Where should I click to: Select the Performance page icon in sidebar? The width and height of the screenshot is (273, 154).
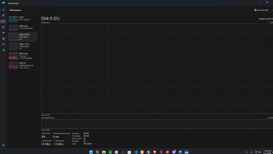3,21
